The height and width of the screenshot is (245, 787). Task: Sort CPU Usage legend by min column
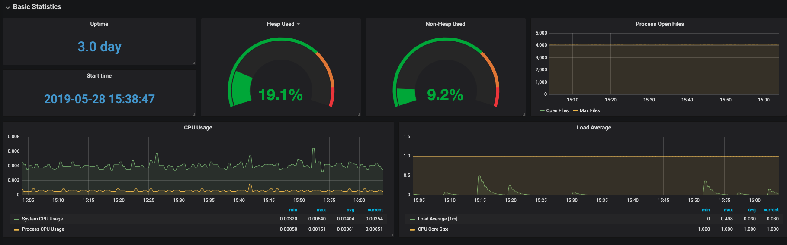293,210
